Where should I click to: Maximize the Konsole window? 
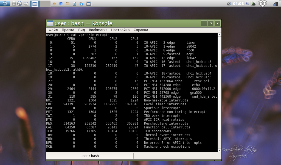(211, 23)
